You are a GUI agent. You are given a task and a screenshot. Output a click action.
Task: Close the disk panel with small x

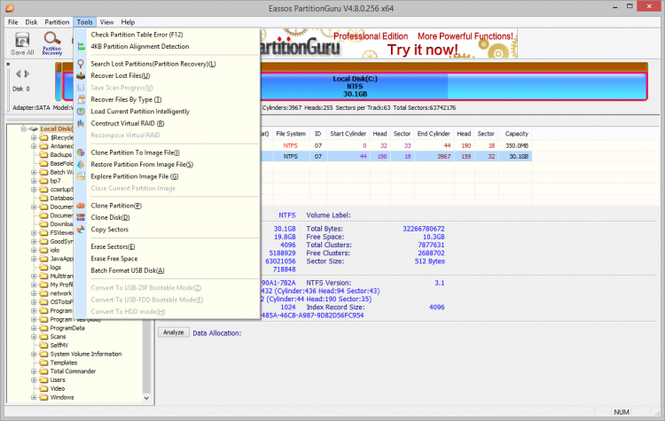click(x=8, y=64)
